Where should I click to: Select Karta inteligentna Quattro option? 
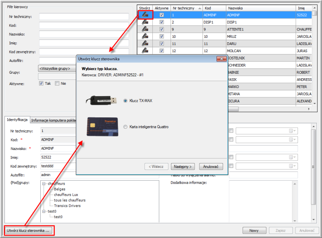125,127
